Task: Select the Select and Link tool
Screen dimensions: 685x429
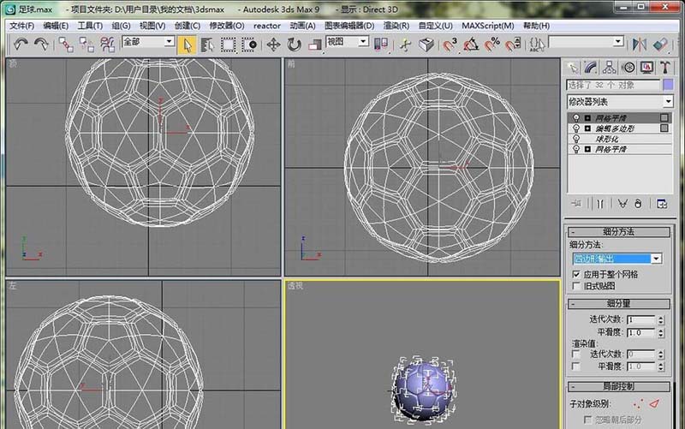Action: click(x=66, y=45)
